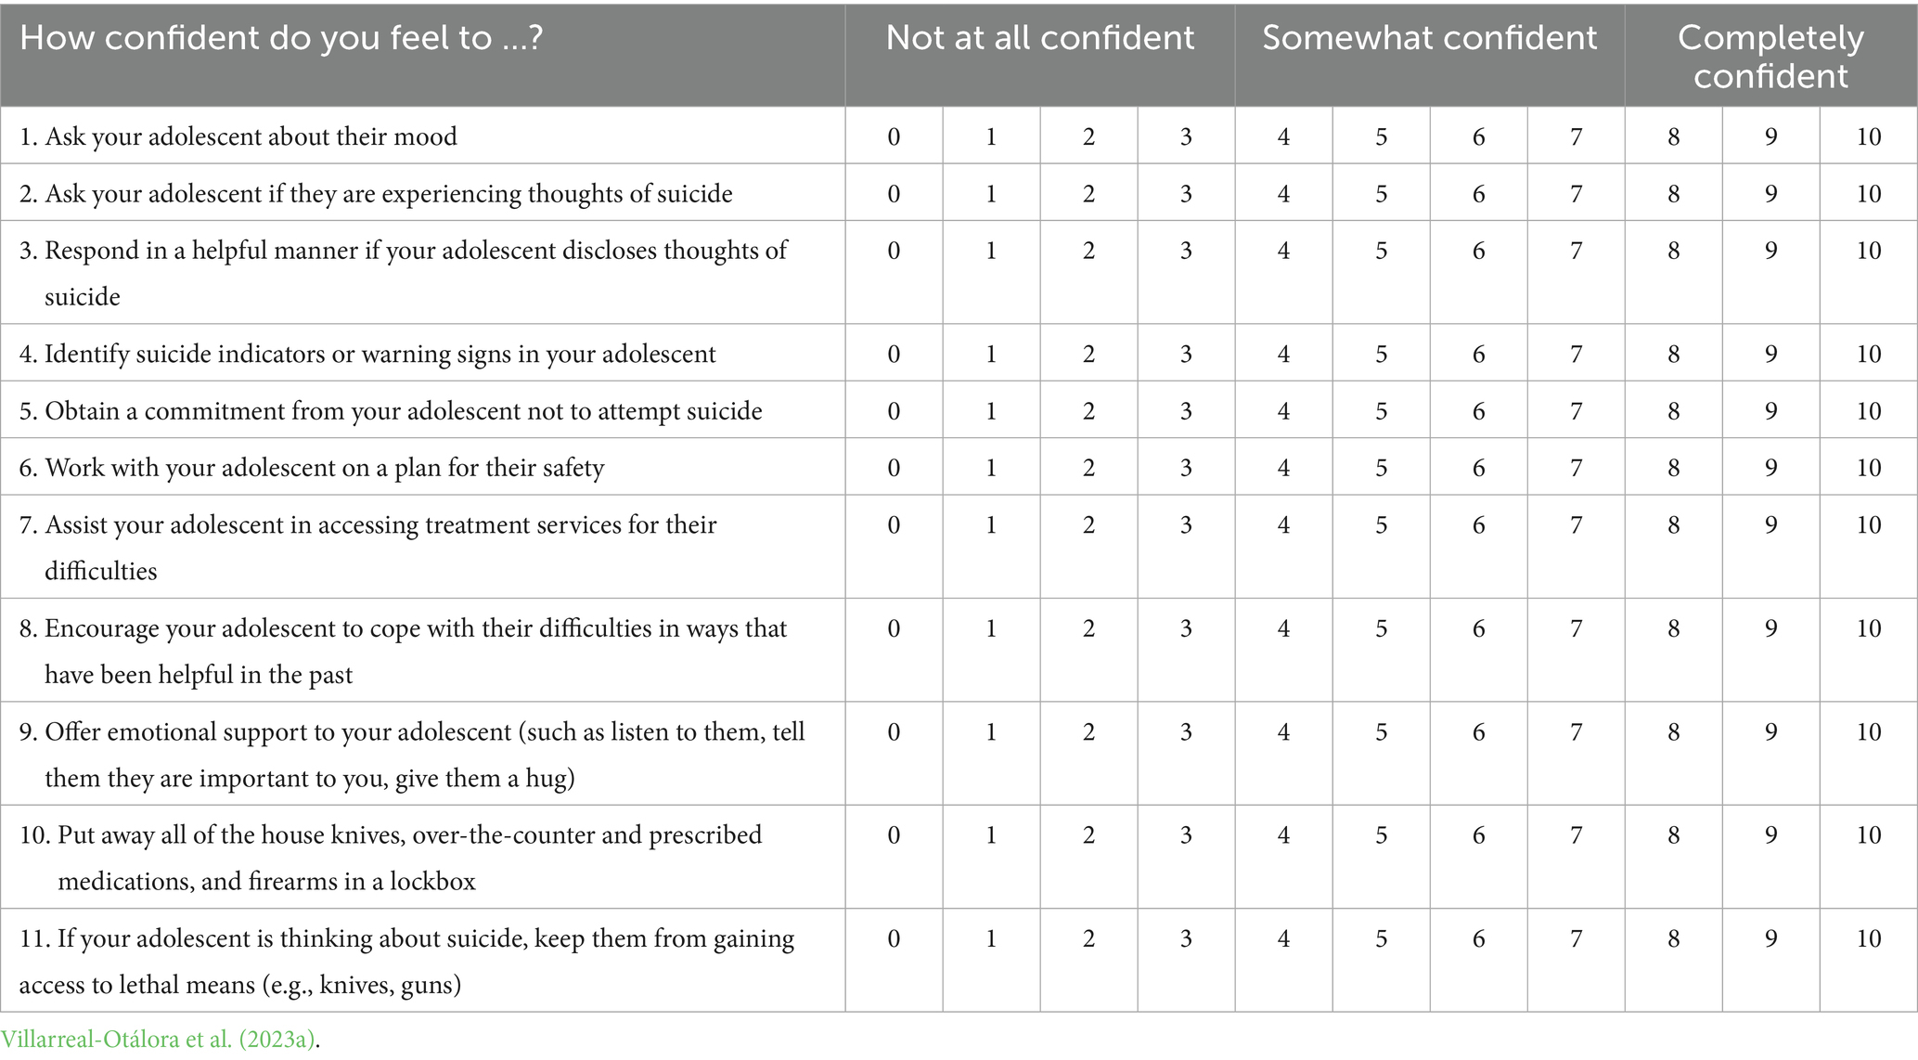Image resolution: width=1918 pixels, height=1060 pixels.
Task: Choose 0 for offering emotional support item
Action: (x=894, y=732)
